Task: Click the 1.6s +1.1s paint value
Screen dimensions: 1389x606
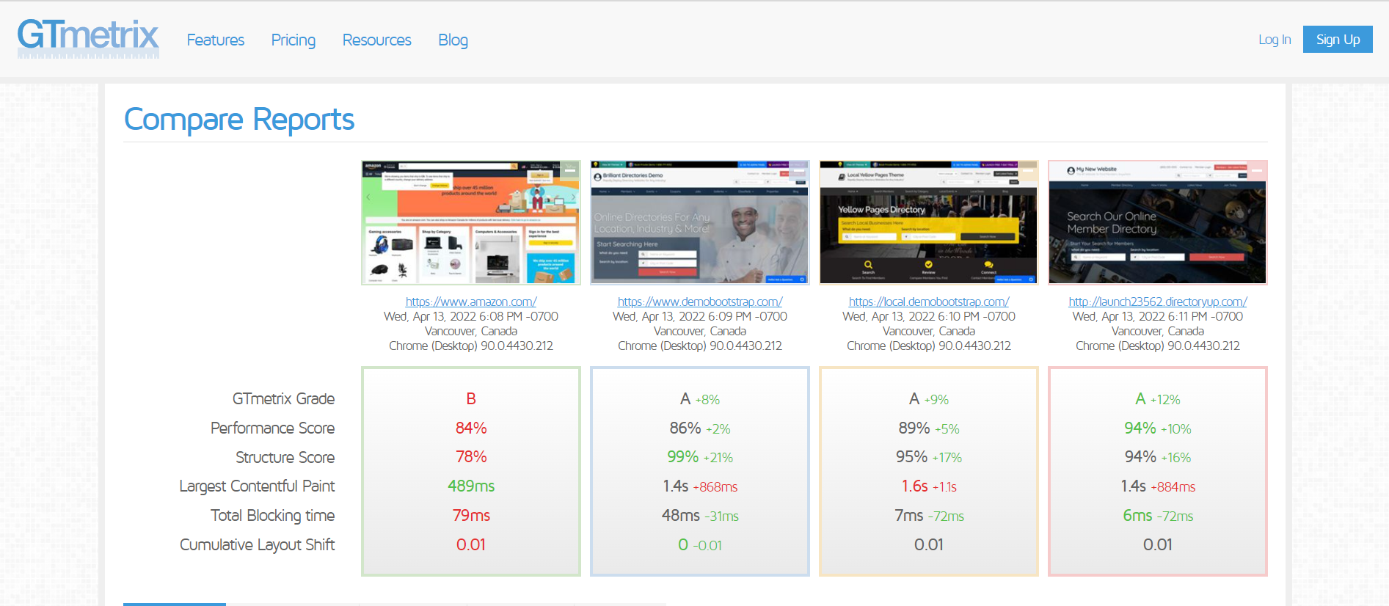Action: click(929, 486)
